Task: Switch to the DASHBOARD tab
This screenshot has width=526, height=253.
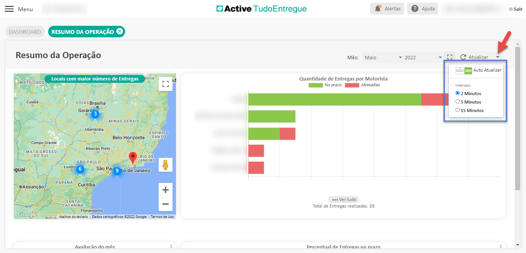Action: (x=25, y=32)
